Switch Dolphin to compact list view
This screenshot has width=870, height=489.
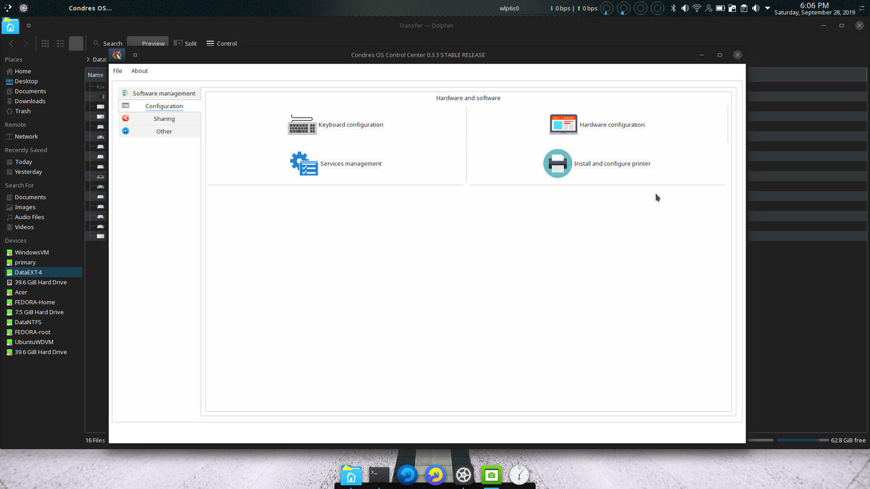pyautogui.click(x=60, y=43)
